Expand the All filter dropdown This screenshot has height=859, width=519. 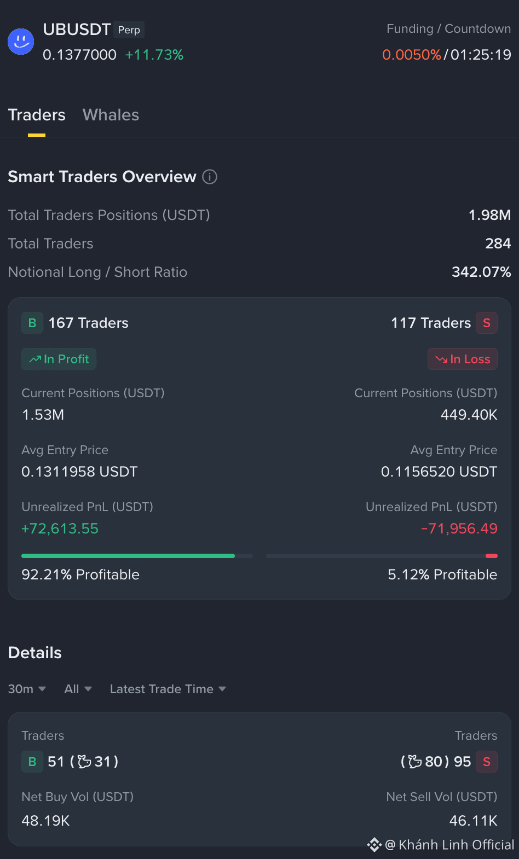(78, 689)
